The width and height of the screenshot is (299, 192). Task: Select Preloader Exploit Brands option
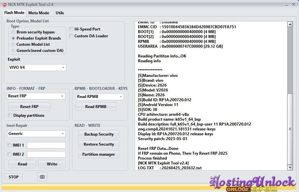pos(13,38)
